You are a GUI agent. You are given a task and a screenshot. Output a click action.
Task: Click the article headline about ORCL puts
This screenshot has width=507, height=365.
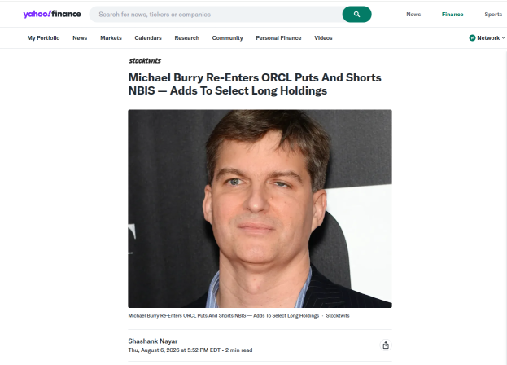[255, 84]
